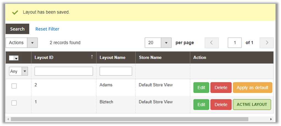This screenshot has width=281, height=126.
Task: Toggle the select-all checkbox in header
Action: 12,58
